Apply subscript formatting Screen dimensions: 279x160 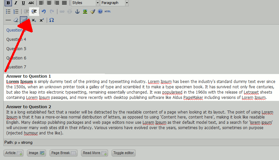(34, 20)
